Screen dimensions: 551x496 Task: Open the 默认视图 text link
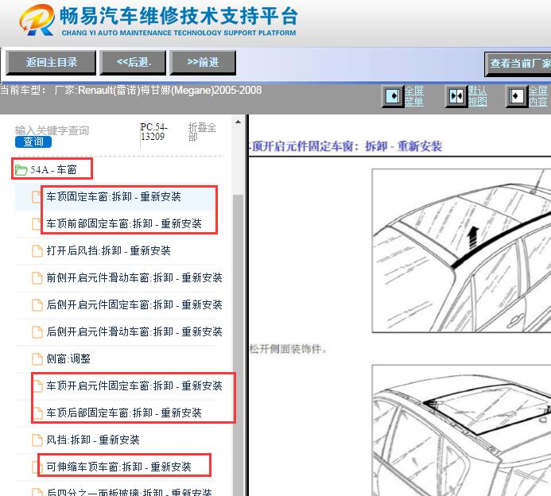[477, 96]
